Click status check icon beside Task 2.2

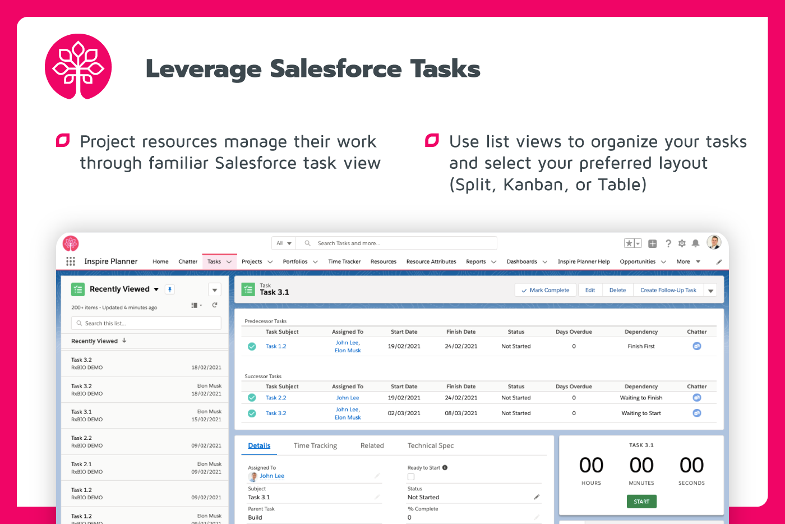[x=252, y=398]
